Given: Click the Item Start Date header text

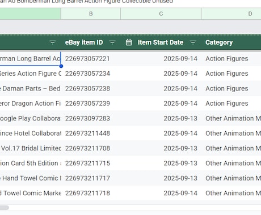Looking at the screenshot, I should pos(161,42).
